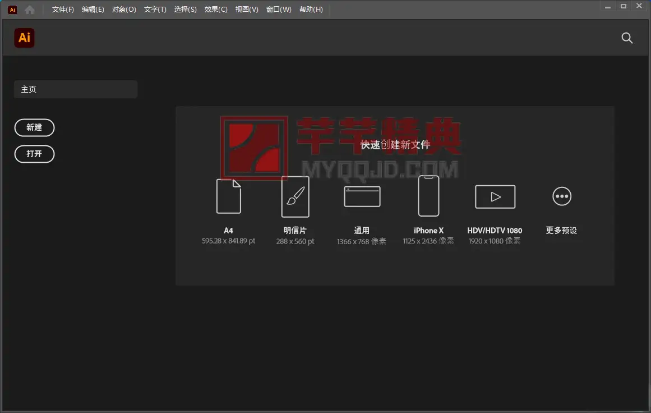
Task: Select the 明信片 postcard preset icon
Action: tap(295, 196)
